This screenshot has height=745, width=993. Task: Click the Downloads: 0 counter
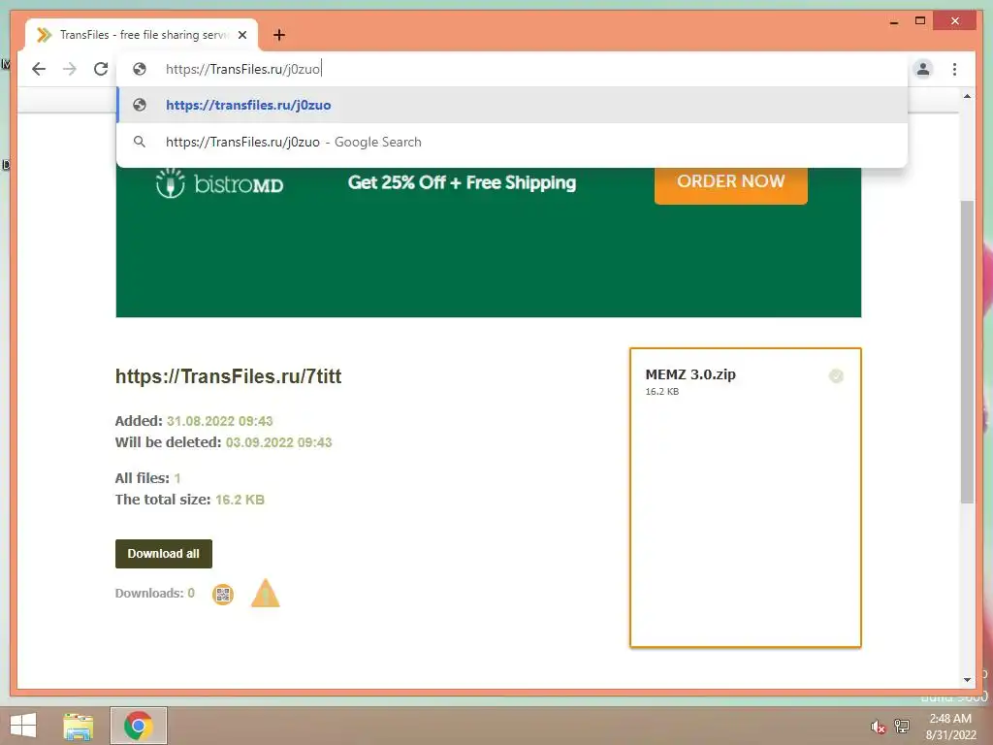tap(154, 594)
